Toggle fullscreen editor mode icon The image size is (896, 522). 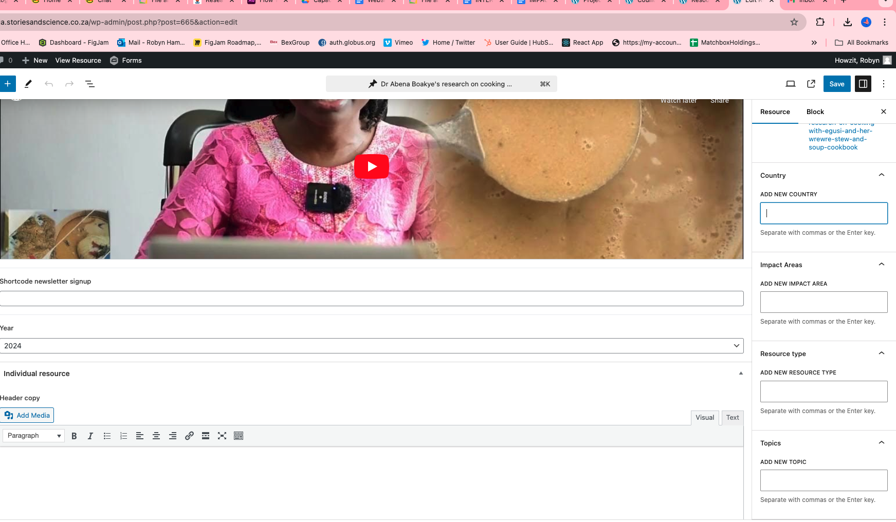tap(222, 436)
